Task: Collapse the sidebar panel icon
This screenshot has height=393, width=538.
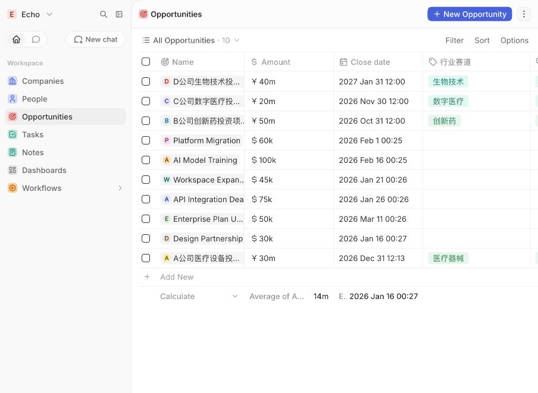Action: click(x=119, y=14)
